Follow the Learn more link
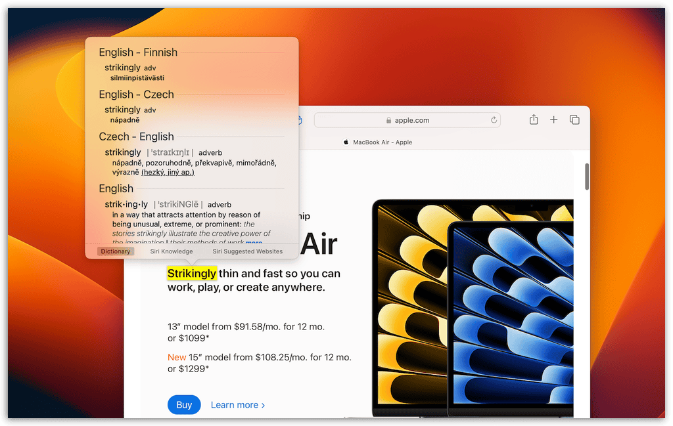 pyautogui.click(x=238, y=405)
